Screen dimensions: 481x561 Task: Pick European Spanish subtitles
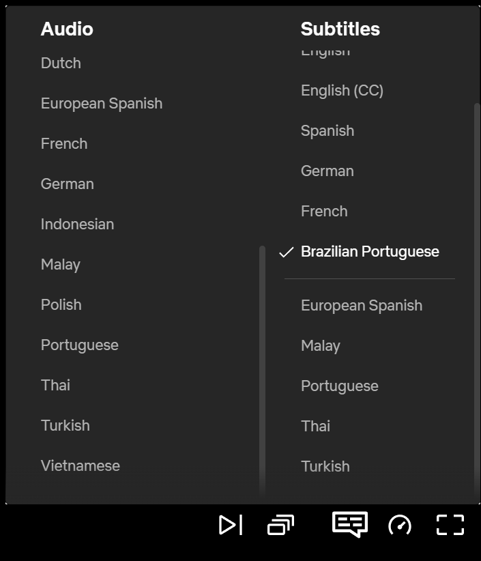coord(362,306)
